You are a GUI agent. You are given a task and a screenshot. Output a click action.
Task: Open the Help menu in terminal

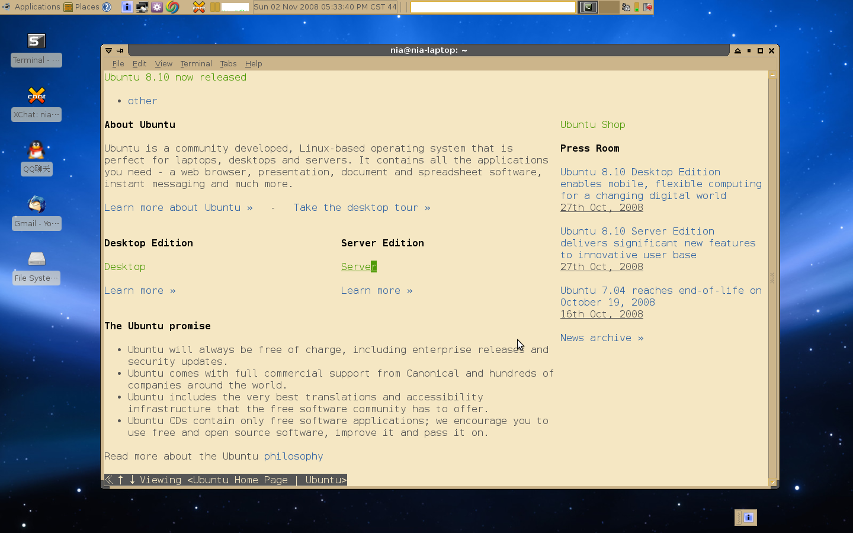click(254, 63)
